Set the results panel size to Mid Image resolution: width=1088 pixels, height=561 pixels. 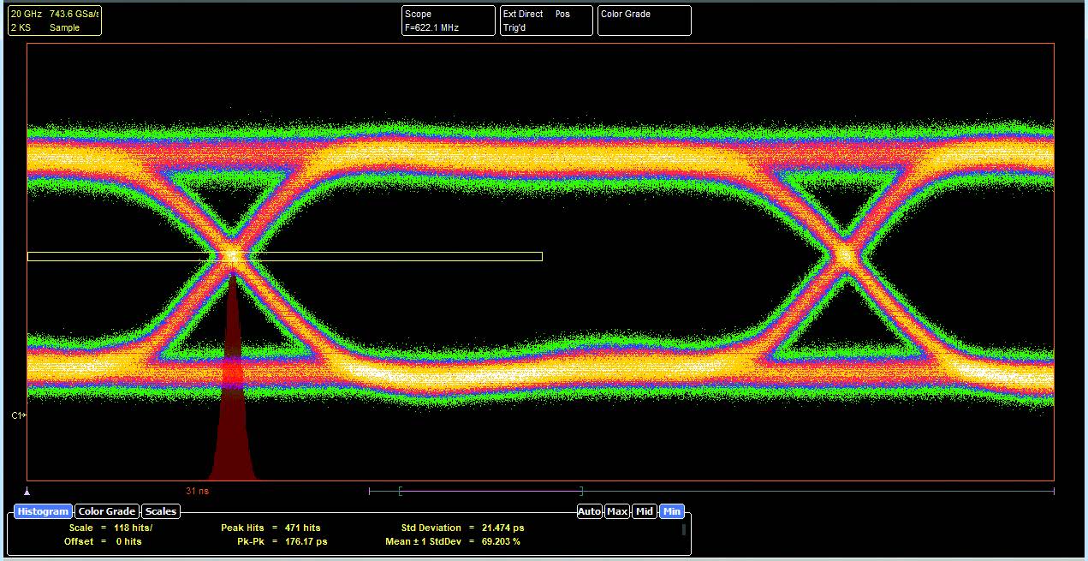pos(645,511)
